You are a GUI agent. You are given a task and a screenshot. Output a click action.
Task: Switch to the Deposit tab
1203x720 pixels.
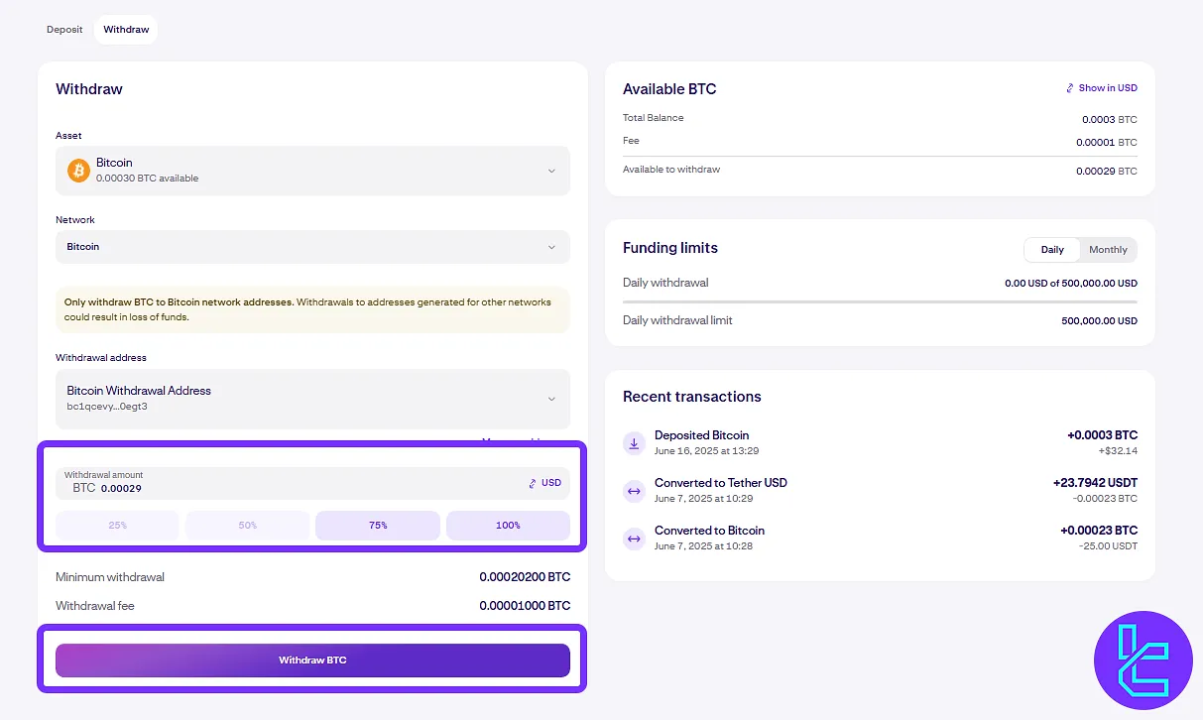[64, 30]
